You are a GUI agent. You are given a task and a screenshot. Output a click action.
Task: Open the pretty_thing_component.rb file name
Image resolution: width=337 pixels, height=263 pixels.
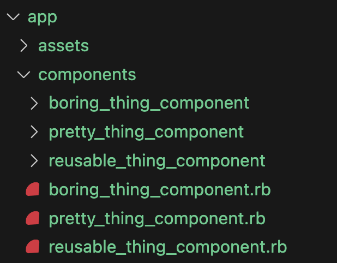[x=157, y=219]
